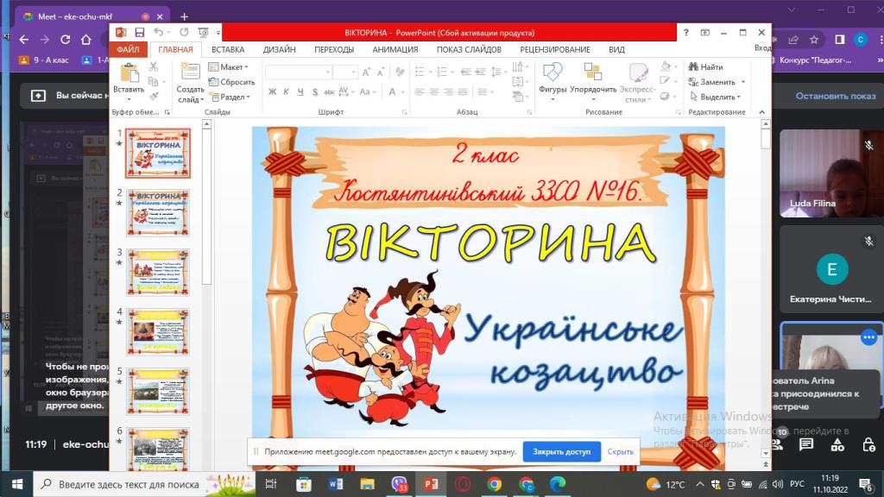Click Остановить показ in Google Meet
This screenshot has height=497, width=884.
tap(836, 96)
